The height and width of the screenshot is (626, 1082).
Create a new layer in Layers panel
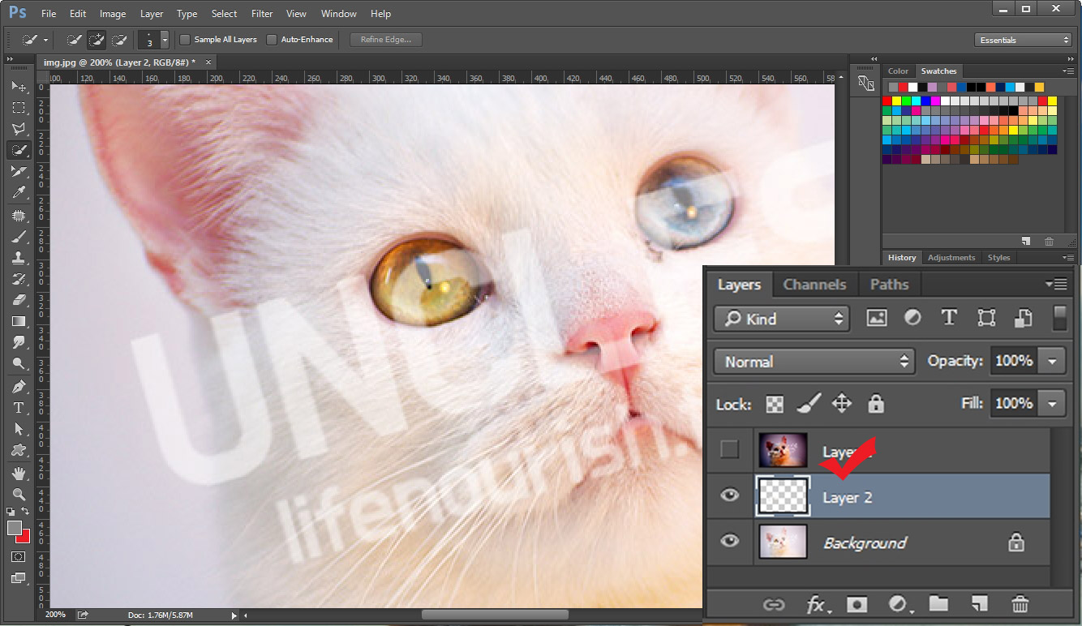coord(980,603)
